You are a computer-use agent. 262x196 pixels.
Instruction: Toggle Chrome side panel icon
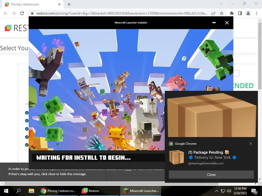(240, 13)
